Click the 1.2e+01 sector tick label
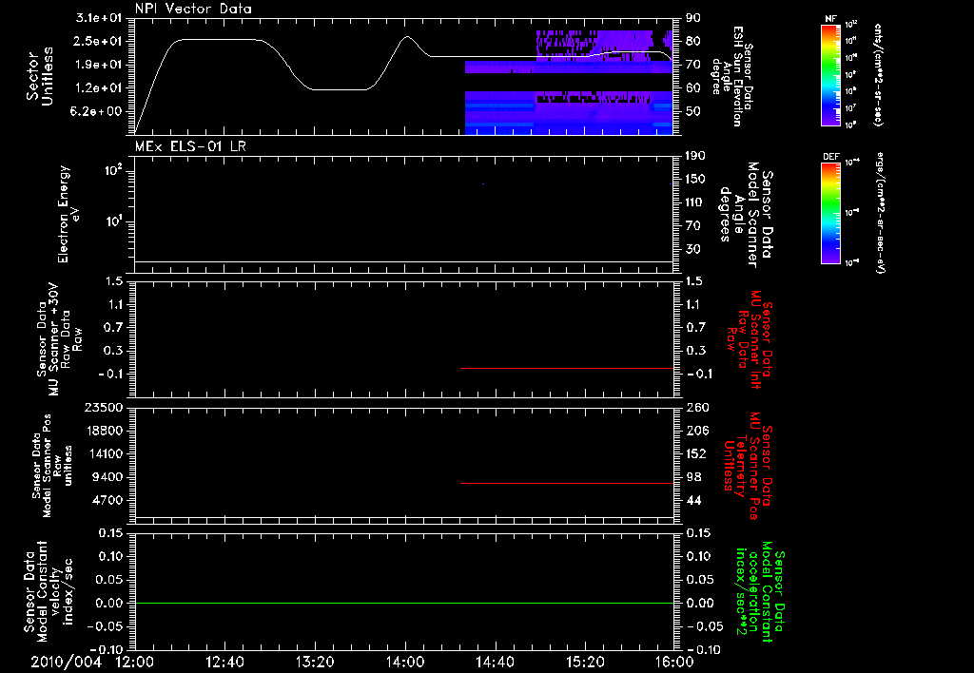974x673 pixels. click(x=98, y=88)
